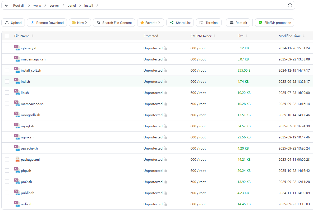313x210 pixels.
Task: Open the File/Dir protection button
Action: pyautogui.click(x=274, y=23)
